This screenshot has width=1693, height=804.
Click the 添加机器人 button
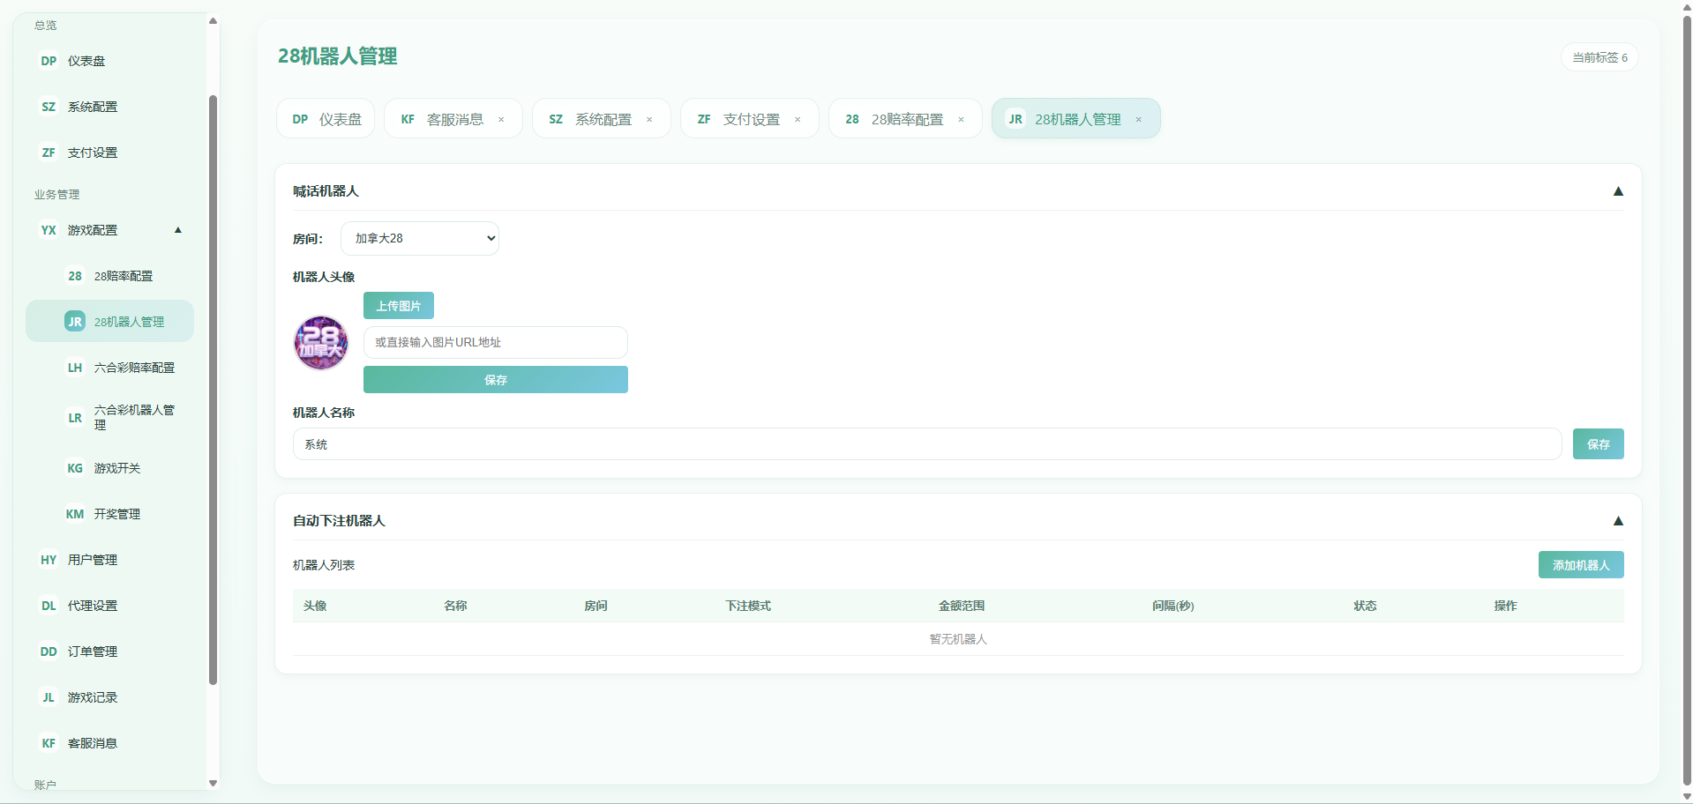[x=1581, y=565]
